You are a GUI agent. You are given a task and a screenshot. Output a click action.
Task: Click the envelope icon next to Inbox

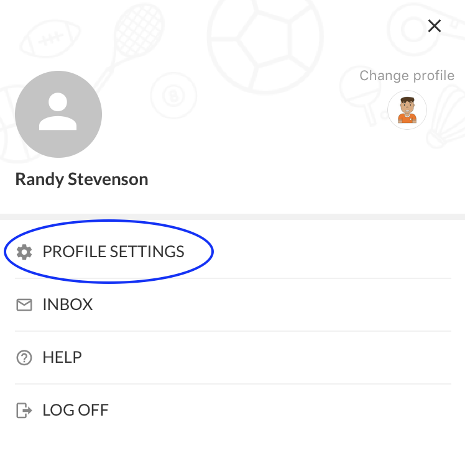24,305
